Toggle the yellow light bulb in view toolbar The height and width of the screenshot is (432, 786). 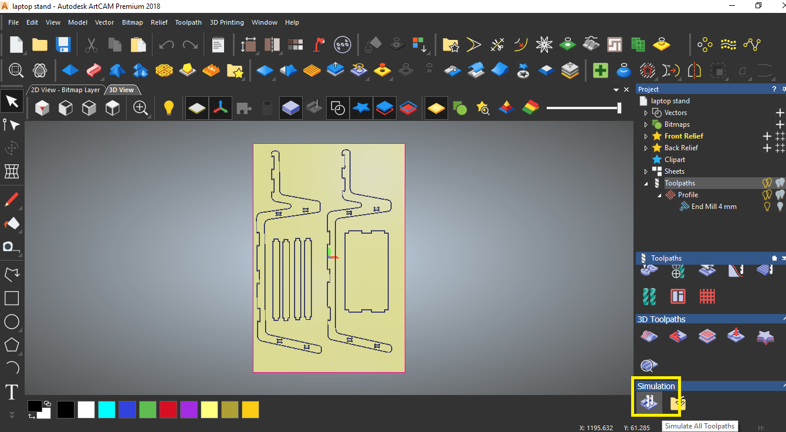(169, 108)
